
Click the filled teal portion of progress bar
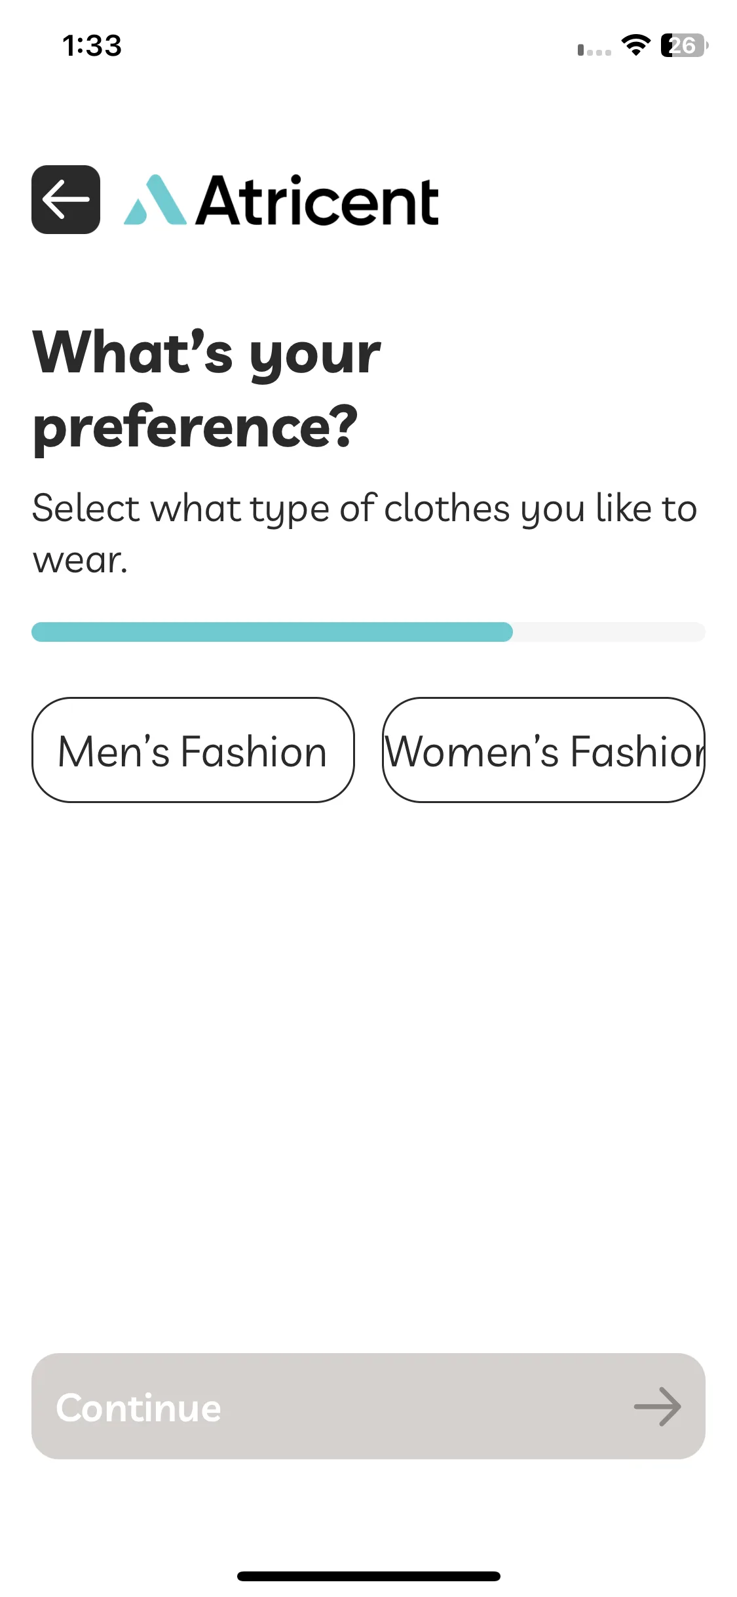click(x=272, y=632)
